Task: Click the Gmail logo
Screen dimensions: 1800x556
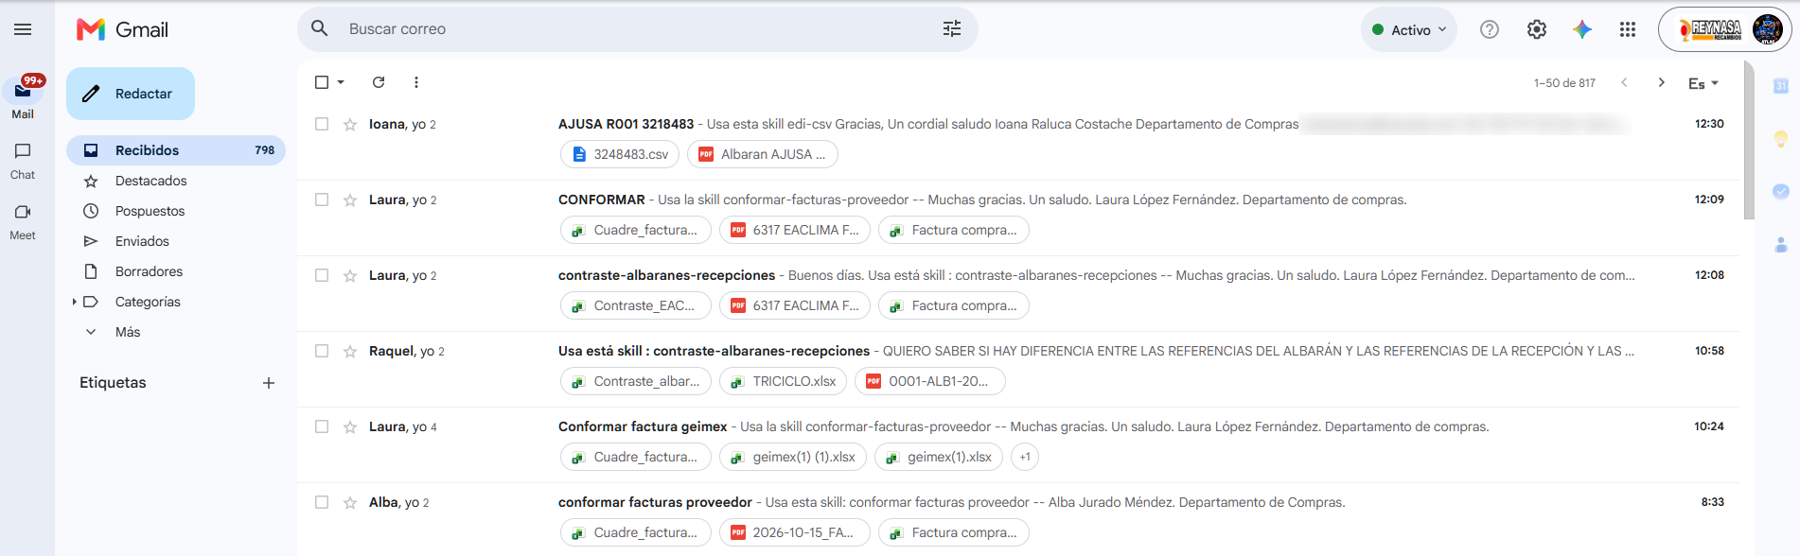Action: pos(123,29)
